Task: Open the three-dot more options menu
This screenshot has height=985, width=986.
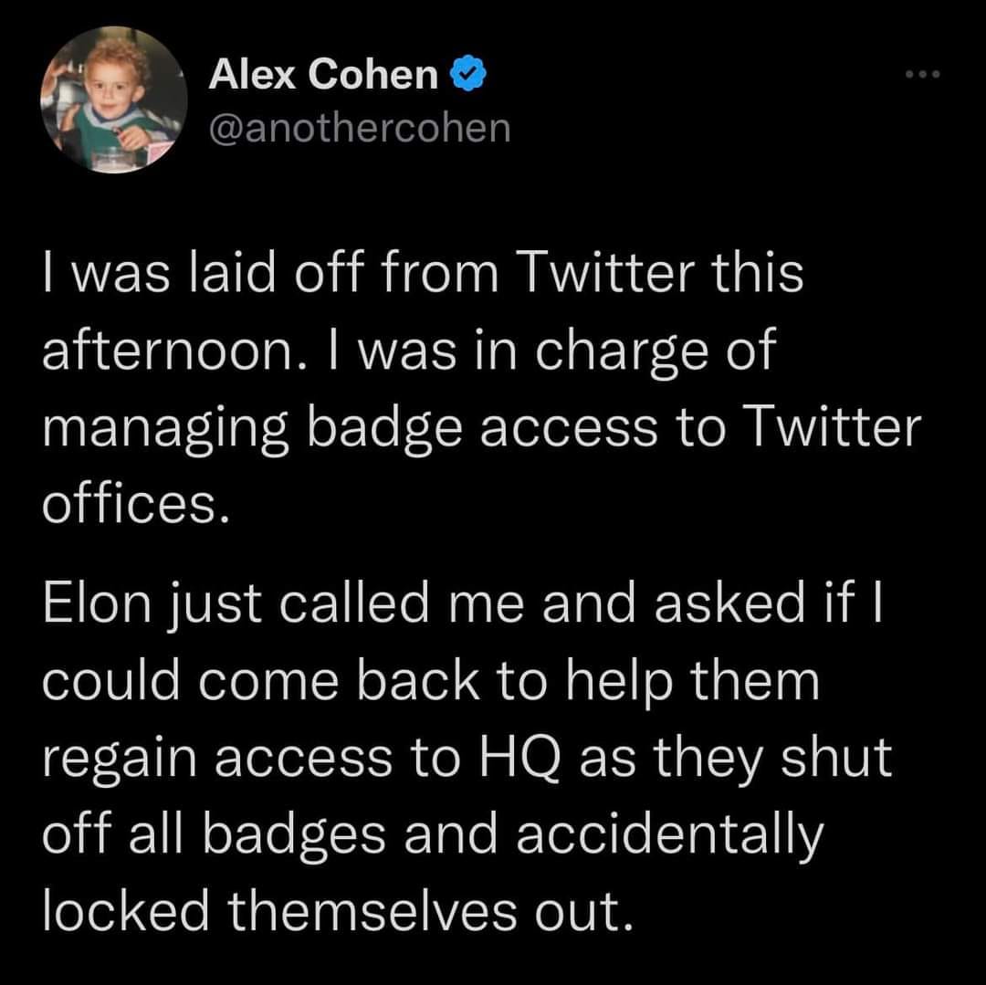Action: 922,74
